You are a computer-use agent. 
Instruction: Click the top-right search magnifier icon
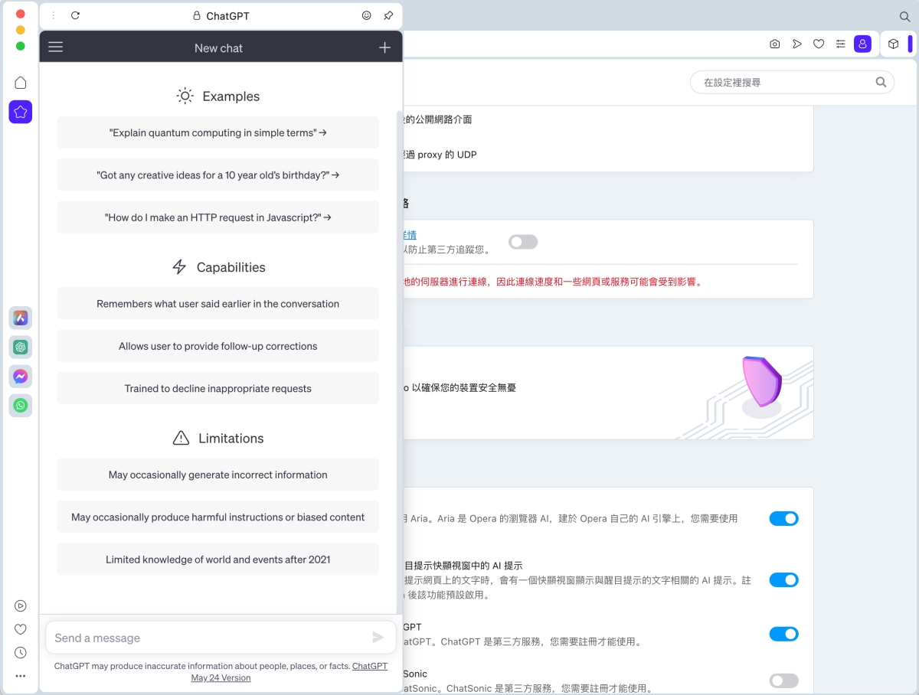click(x=904, y=16)
